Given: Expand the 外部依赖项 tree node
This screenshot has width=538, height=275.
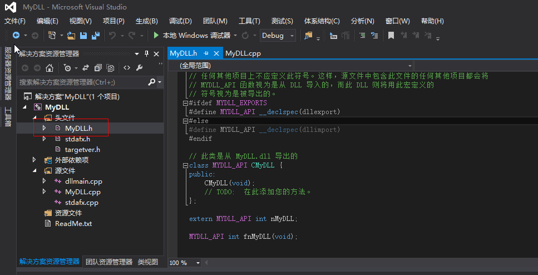Looking at the screenshot, I should pos(35,160).
